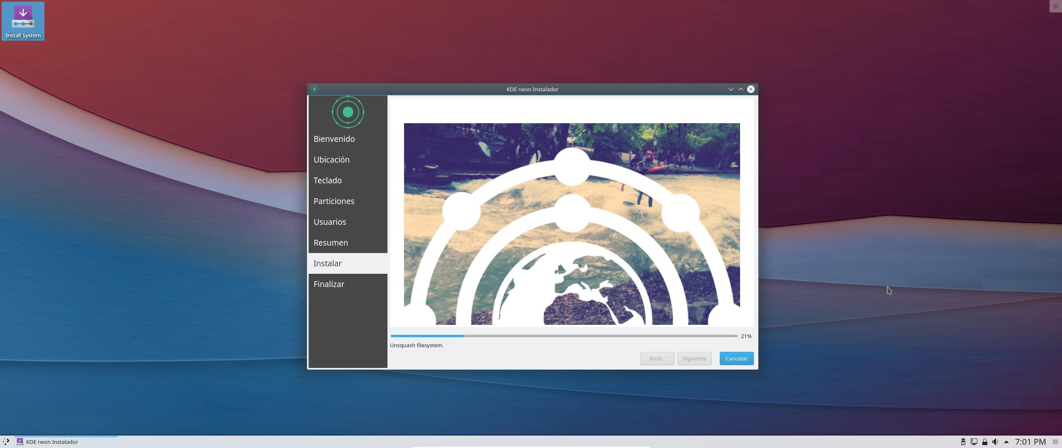Screen dimensions: 1062x448
Task: Open the desktop toolbox menu in top-right corner
Action: (x=1055, y=6)
